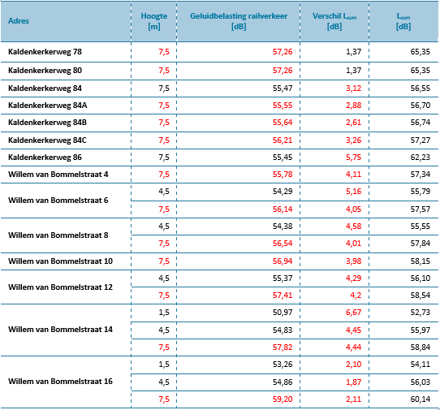Image resolution: width=440 pixels, height=410 pixels.
Task: Select the 1,37 value in Kaldenkerkerweg 80 row
Action: point(353,70)
